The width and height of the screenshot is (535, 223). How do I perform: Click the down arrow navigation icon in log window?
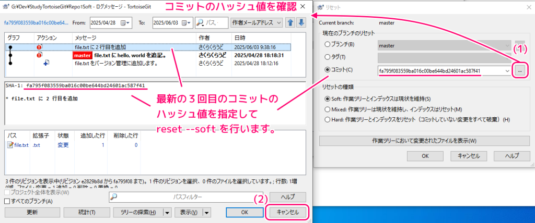pos(301,23)
